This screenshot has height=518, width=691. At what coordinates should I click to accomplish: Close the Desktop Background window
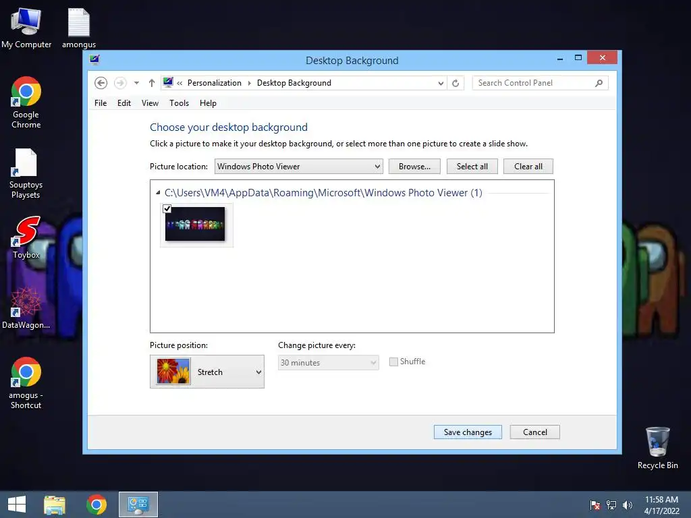602,58
